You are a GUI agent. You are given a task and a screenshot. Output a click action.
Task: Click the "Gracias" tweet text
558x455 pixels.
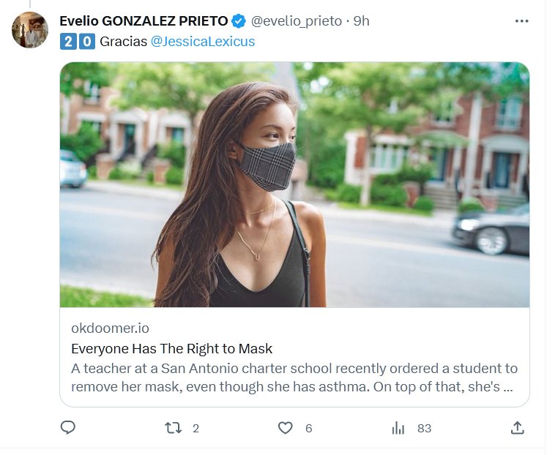pos(123,42)
